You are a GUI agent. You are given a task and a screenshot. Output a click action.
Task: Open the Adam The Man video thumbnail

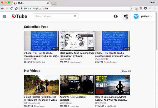[x=77, y=85]
